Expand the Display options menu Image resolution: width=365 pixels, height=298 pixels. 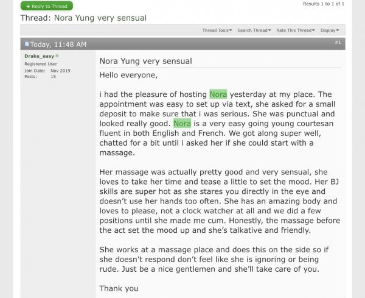point(330,30)
